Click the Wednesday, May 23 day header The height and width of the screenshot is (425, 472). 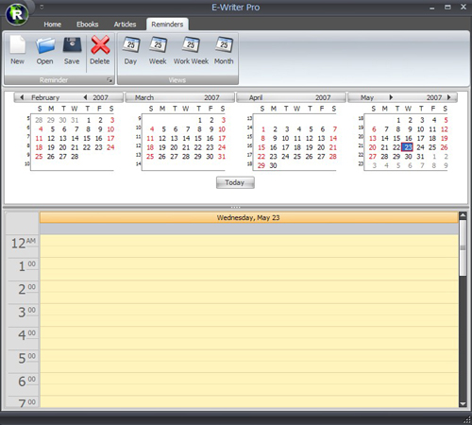(248, 217)
